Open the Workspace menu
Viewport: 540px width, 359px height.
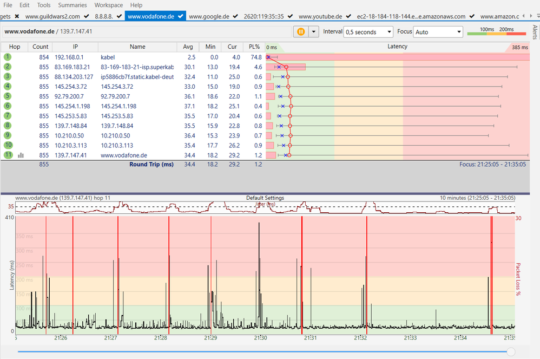click(108, 5)
